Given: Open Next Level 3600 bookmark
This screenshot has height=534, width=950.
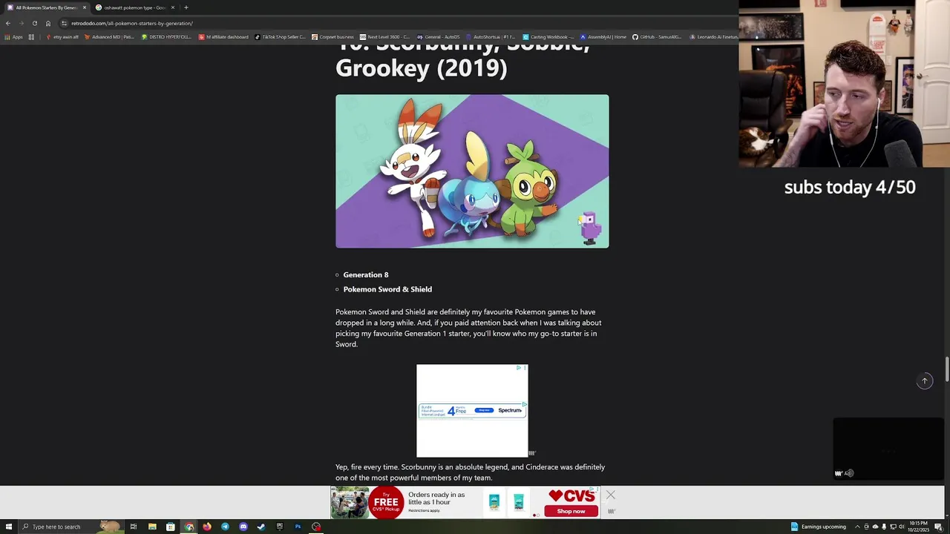Looking at the screenshot, I should click(384, 37).
